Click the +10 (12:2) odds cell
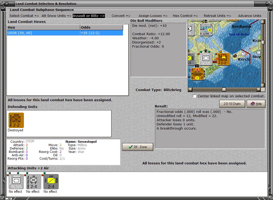 (102, 33)
